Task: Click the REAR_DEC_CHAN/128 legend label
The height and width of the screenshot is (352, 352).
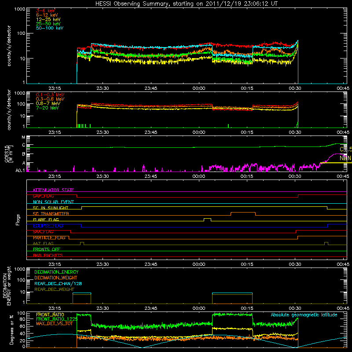Action: [x=58, y=283]
